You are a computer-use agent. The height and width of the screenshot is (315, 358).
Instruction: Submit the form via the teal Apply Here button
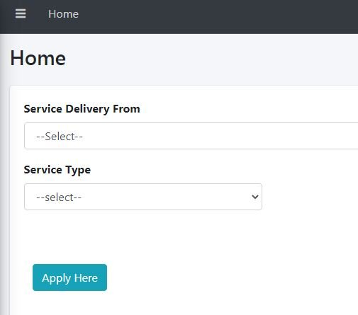click(x=69, y=277)
